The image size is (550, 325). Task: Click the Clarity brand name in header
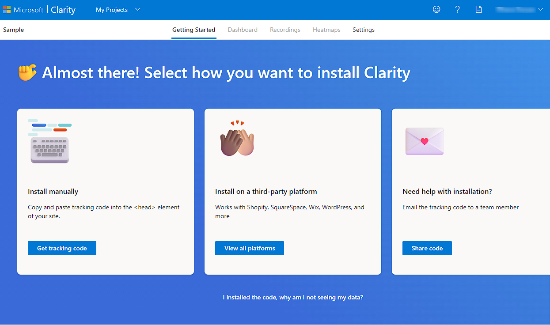click(x=63, y=10)
